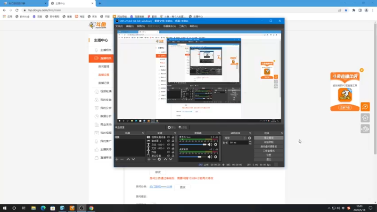Open the 麦克风/Aux audio settings gear

[x=215, y=145]
